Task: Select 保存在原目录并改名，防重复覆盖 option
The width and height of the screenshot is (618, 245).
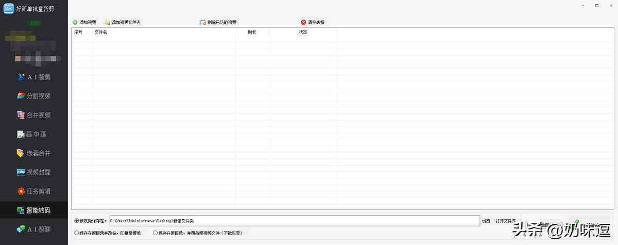Action: pos(77,233)
